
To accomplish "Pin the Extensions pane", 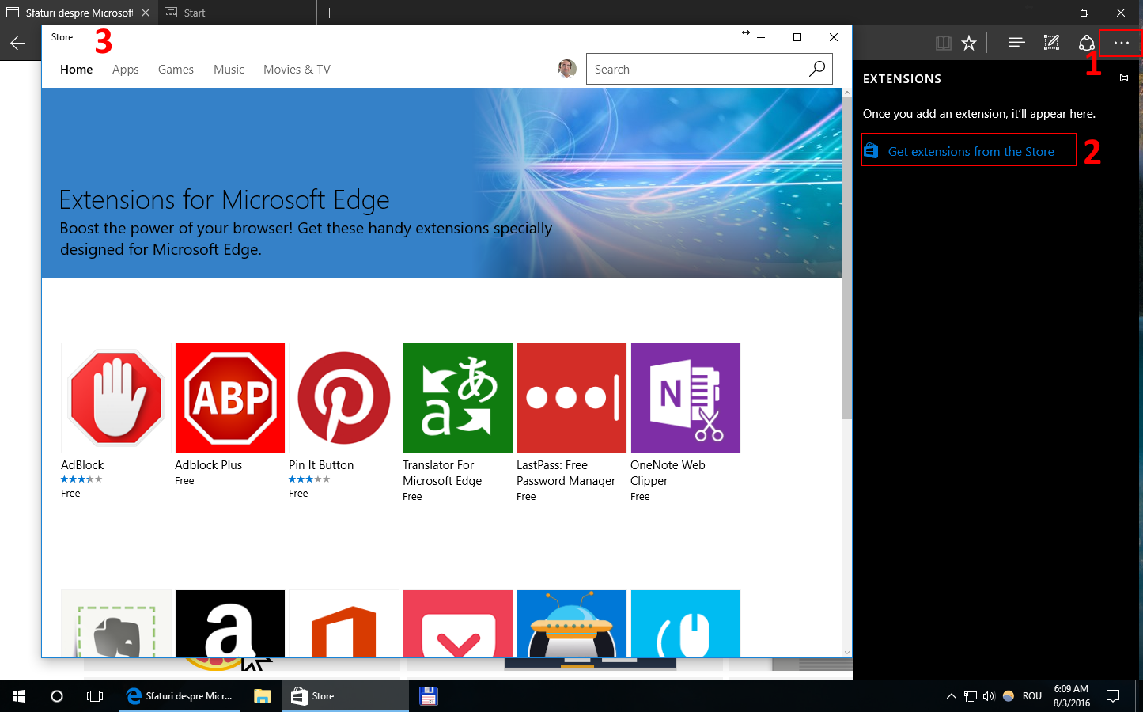I will tap(1122, 78).
